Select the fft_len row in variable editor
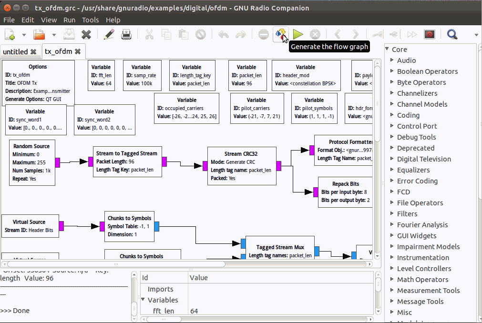The height and width of the screenshot is (323, 482). coord(257,311)
